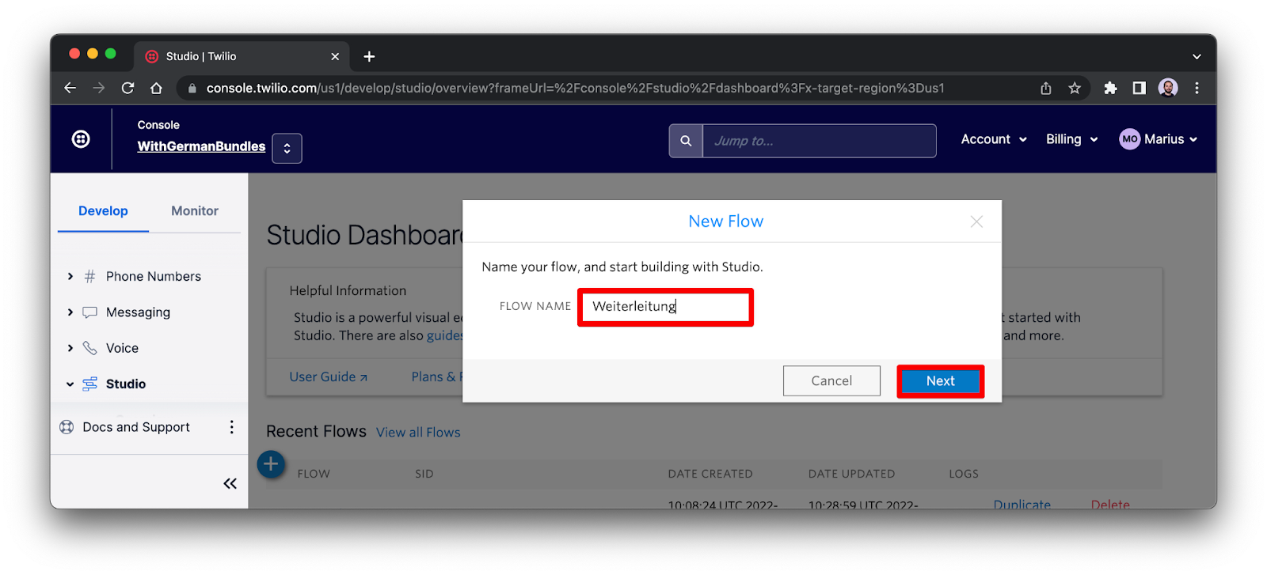The height and width of the screenshot is (575, 1267).
Task: Click the LOGS column header
Action: tap(964, 474)
